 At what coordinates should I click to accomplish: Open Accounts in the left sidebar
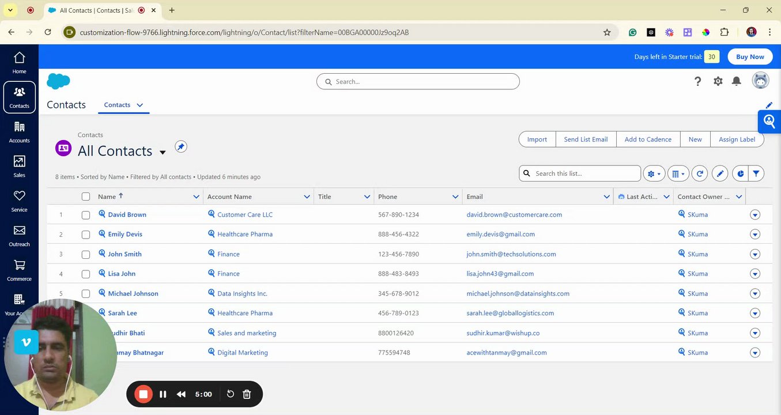point(19,132)
